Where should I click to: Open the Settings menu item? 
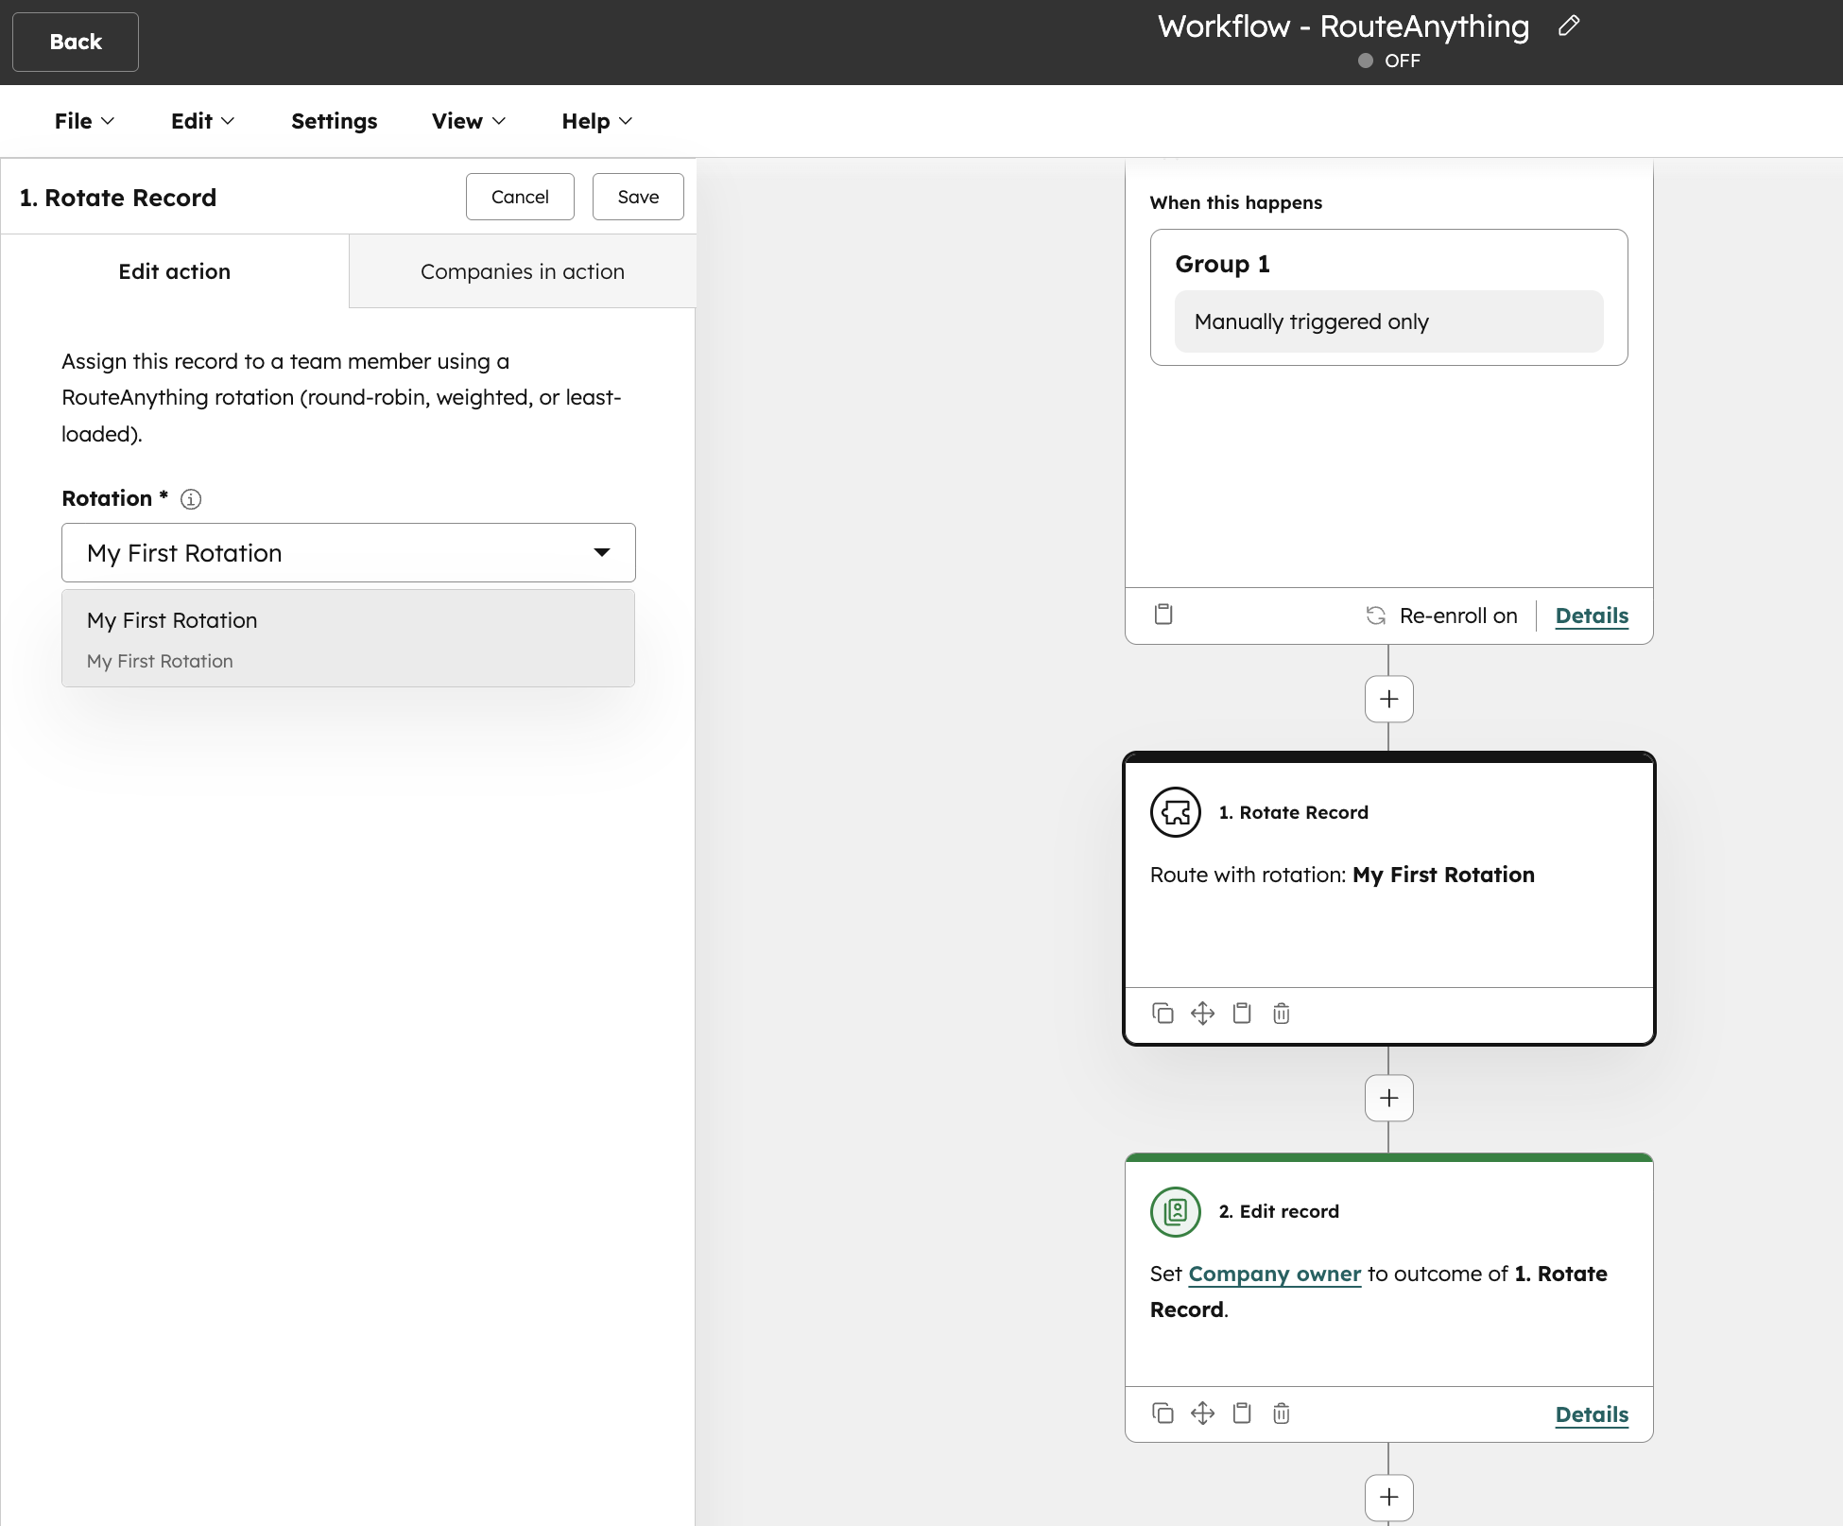(x=334, y=121)
